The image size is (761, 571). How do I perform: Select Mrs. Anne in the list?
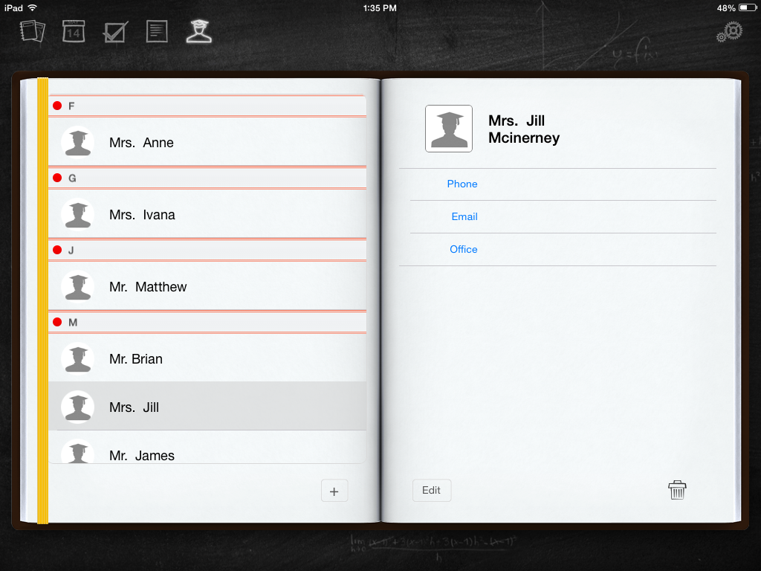click(x=207, y=143)
